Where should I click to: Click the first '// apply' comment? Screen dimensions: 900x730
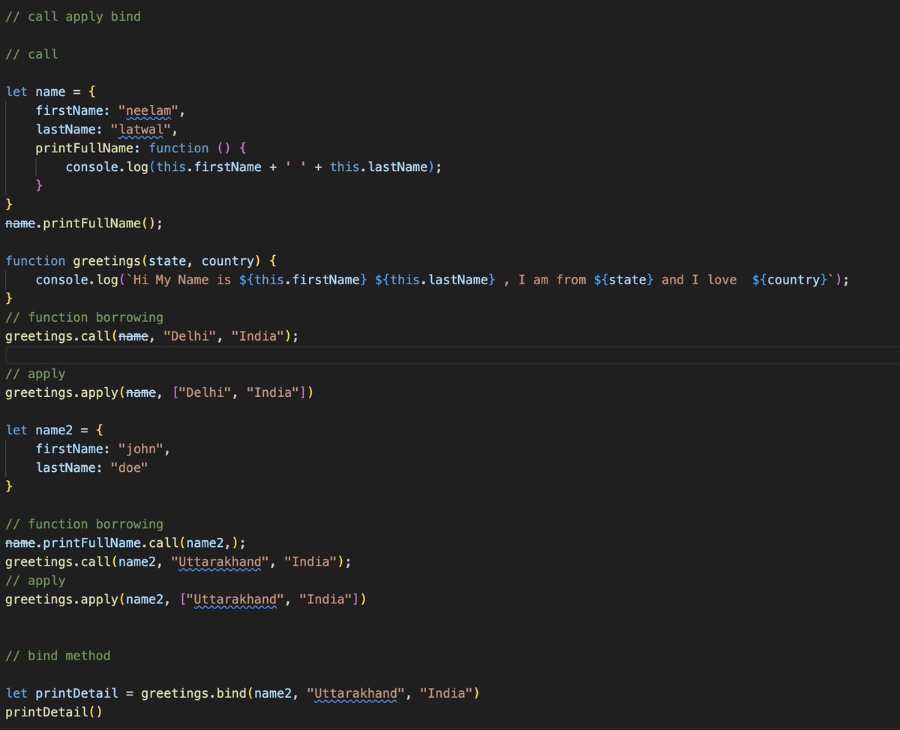click(x=35, y=374)
